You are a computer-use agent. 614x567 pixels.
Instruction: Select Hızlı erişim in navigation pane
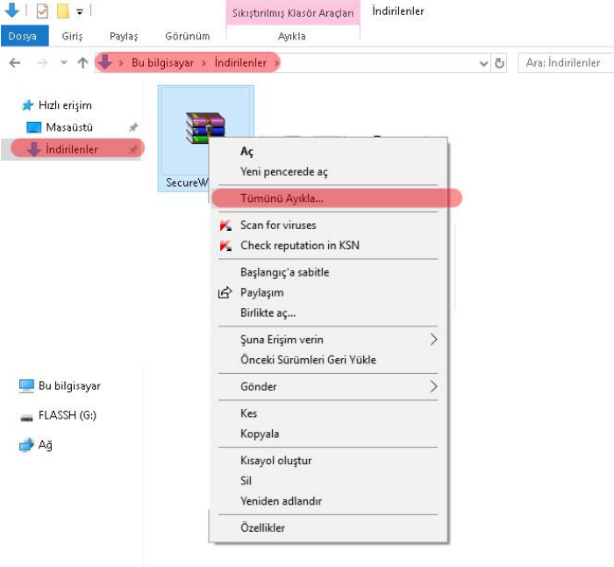tap(65, 105)
